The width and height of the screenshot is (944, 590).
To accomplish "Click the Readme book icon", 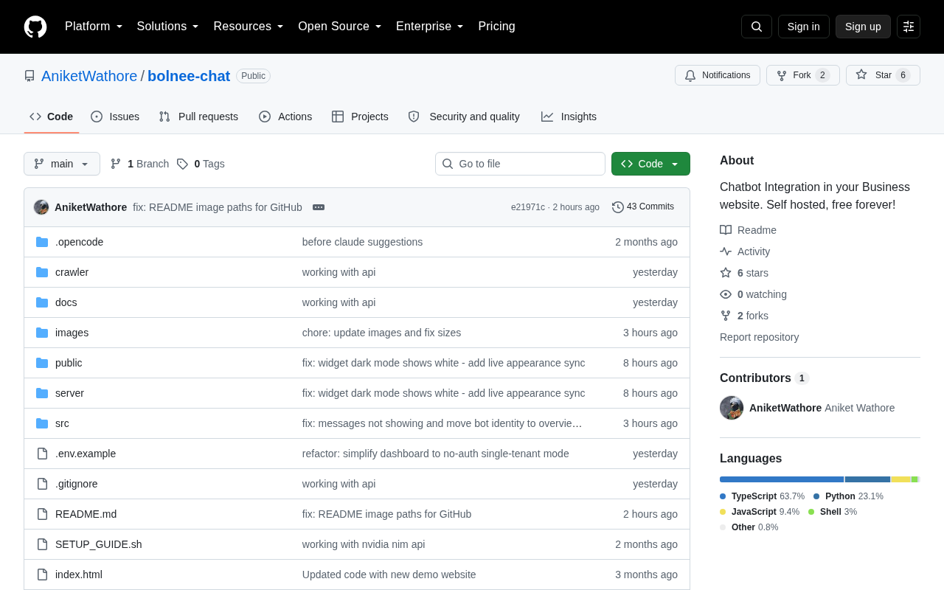I will tap(726, 230).
